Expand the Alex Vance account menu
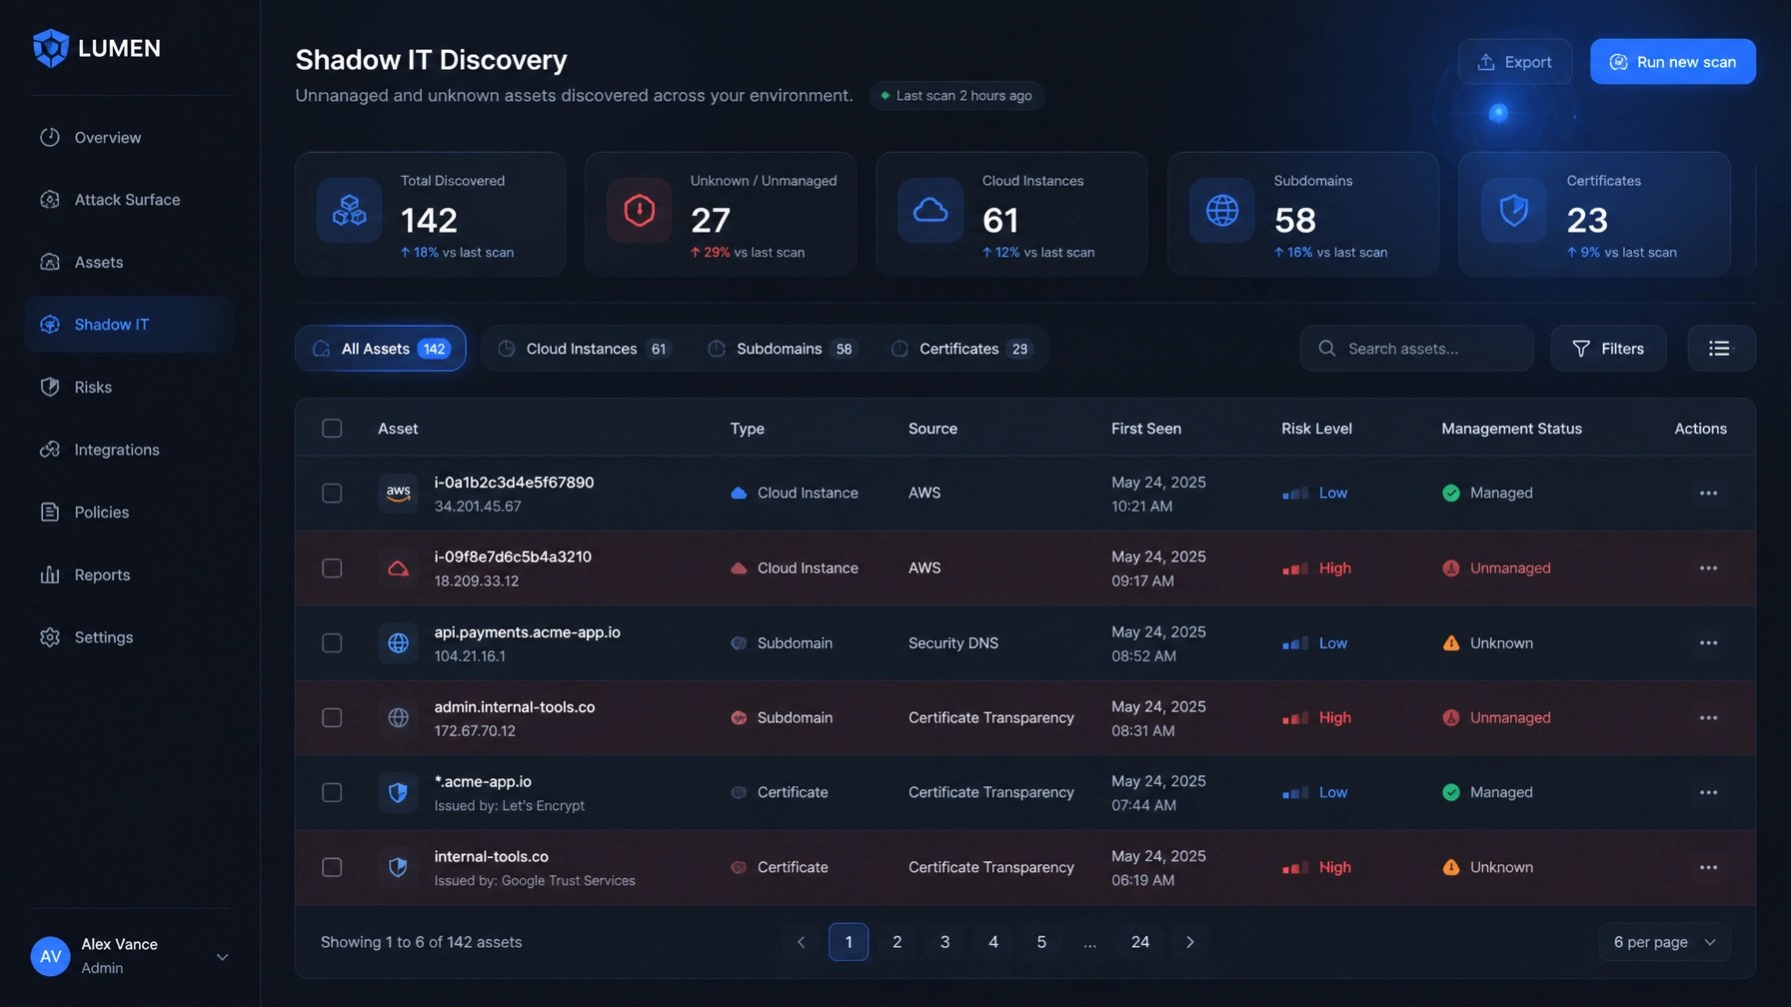Viewport: 1791px width, 1007px height. click(x=222, y=956)
